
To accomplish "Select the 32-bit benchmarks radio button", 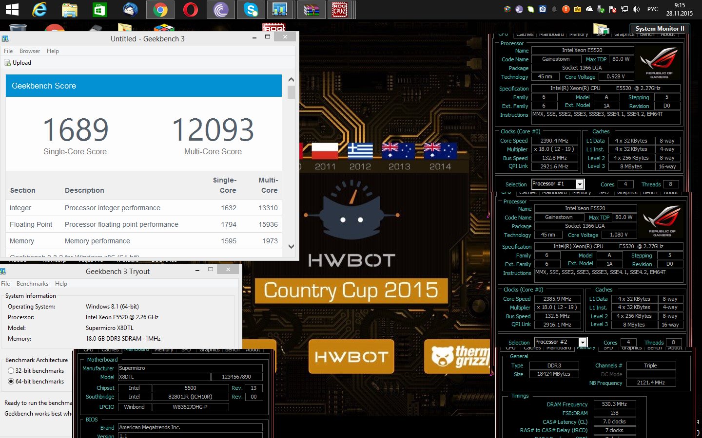I will tap(11, 371).
